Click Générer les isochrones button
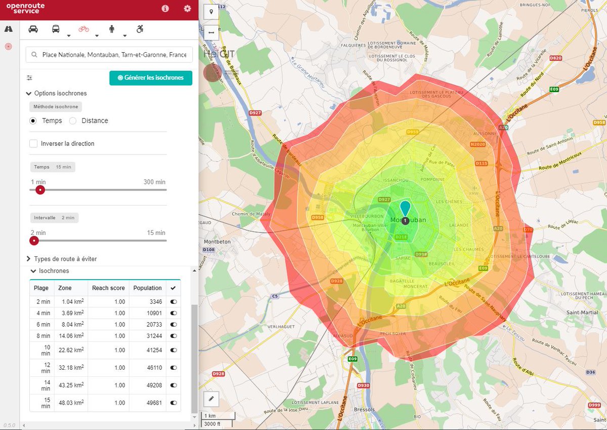Screen dimensions: 607x430 tap(151, 78)
